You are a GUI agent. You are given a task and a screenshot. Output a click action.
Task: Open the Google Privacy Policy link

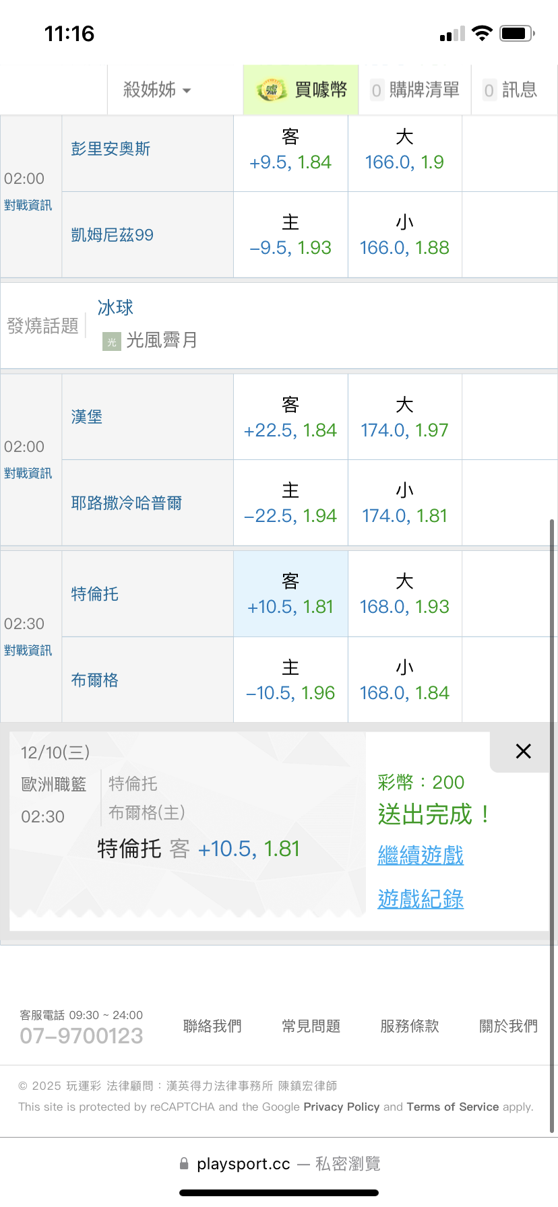point(341,1107)
